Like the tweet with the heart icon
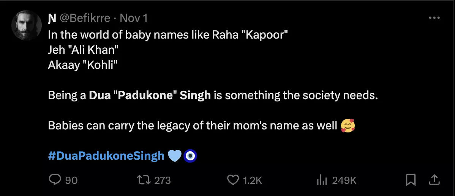The width and height of the screenshot is (455, 196). pyautogui.click(x=232, y=180)
